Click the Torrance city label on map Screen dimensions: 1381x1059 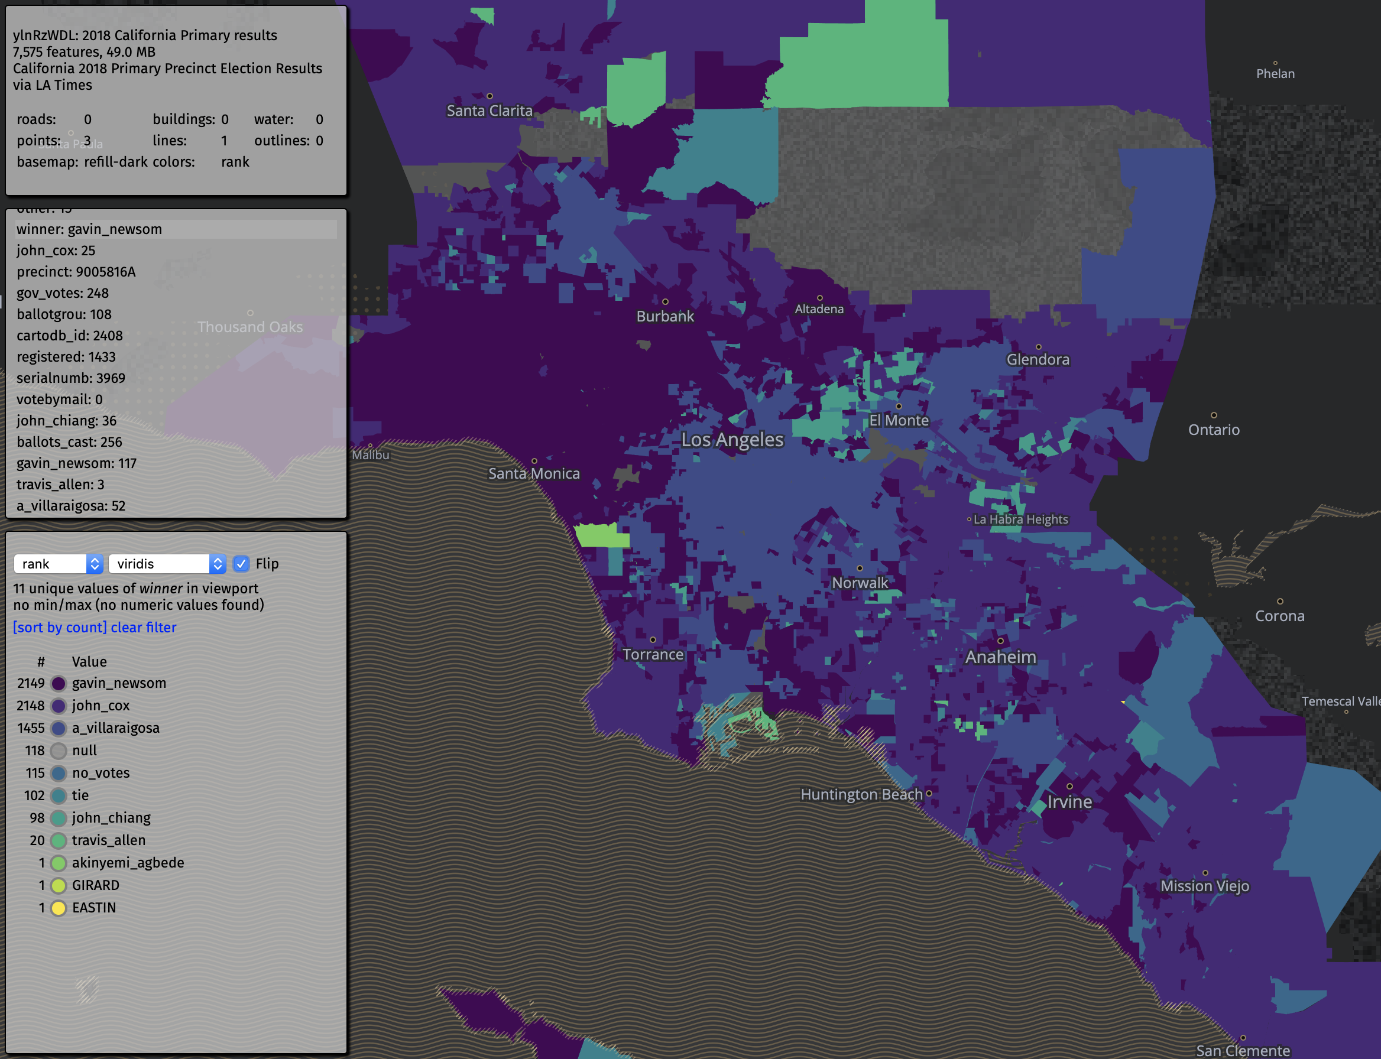tap(653, 654)
